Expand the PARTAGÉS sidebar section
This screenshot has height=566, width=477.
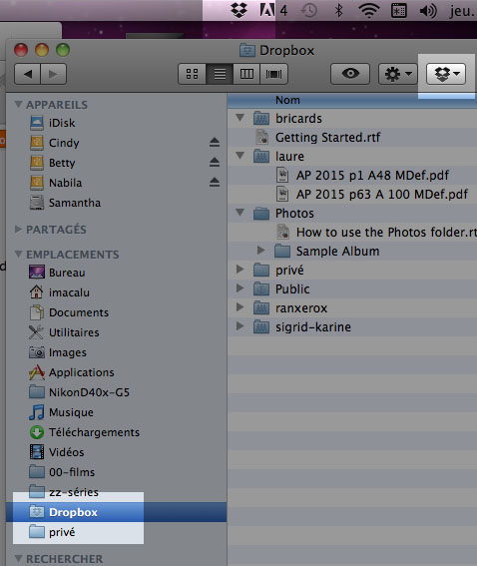pyautogui.click(x=18, y=230)
